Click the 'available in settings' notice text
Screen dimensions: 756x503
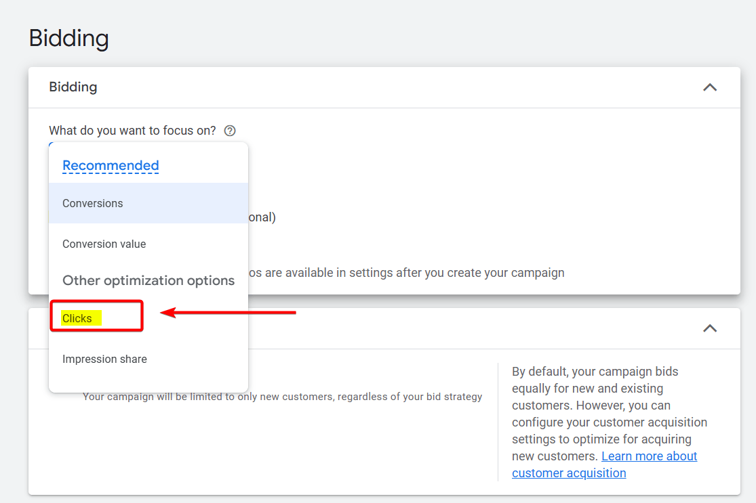407,273
